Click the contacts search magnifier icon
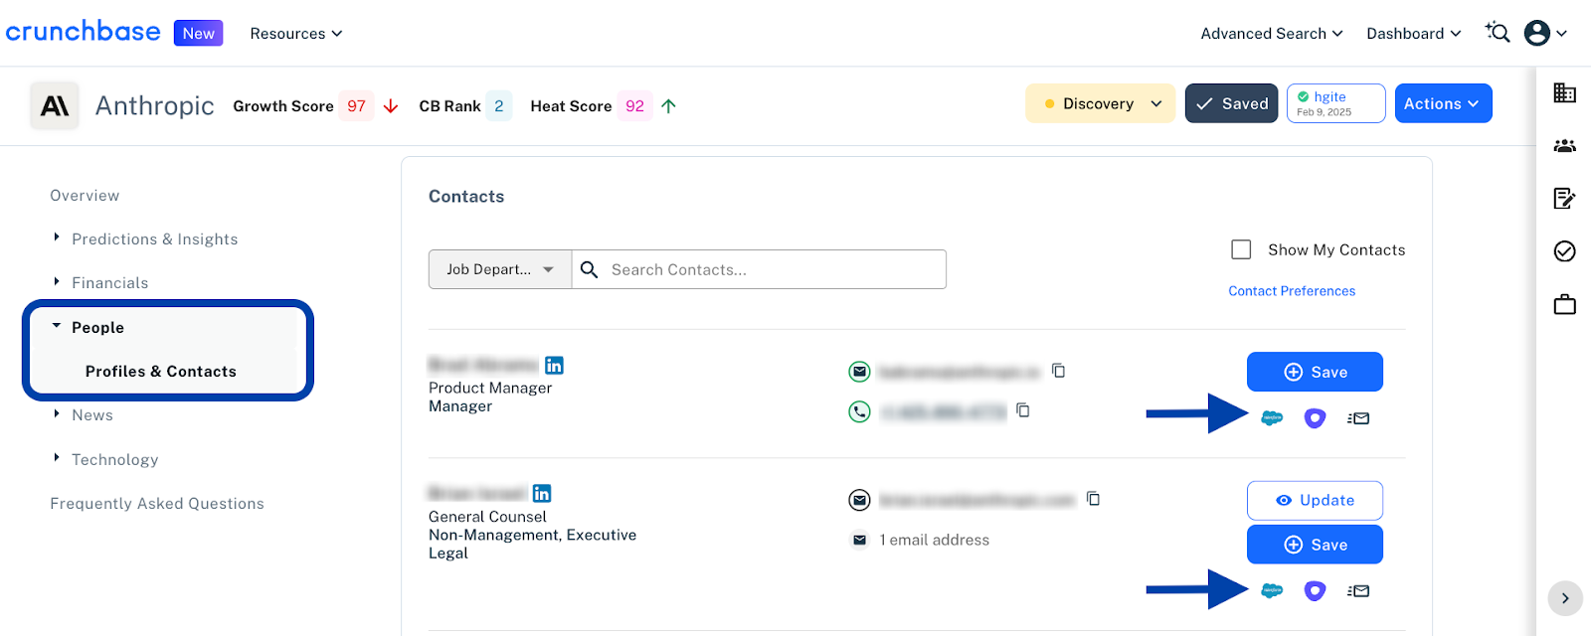 click(589, 269)
